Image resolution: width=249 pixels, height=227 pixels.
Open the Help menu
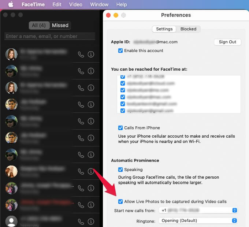click(122, 4)
